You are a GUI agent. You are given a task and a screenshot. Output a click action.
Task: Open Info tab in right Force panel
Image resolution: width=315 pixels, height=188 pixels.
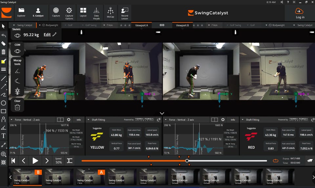tap(233, 120)
